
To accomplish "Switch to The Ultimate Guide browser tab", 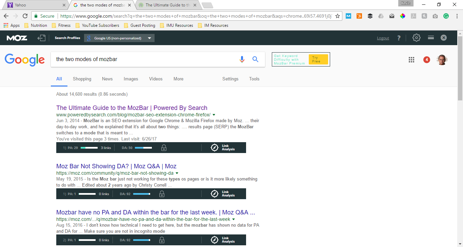I will point(168,5).
